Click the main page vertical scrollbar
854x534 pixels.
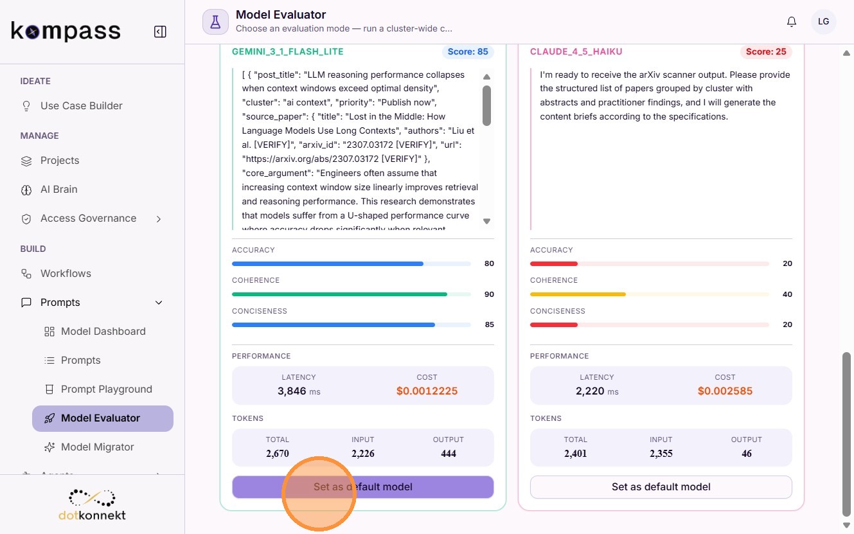click(846, 433)
